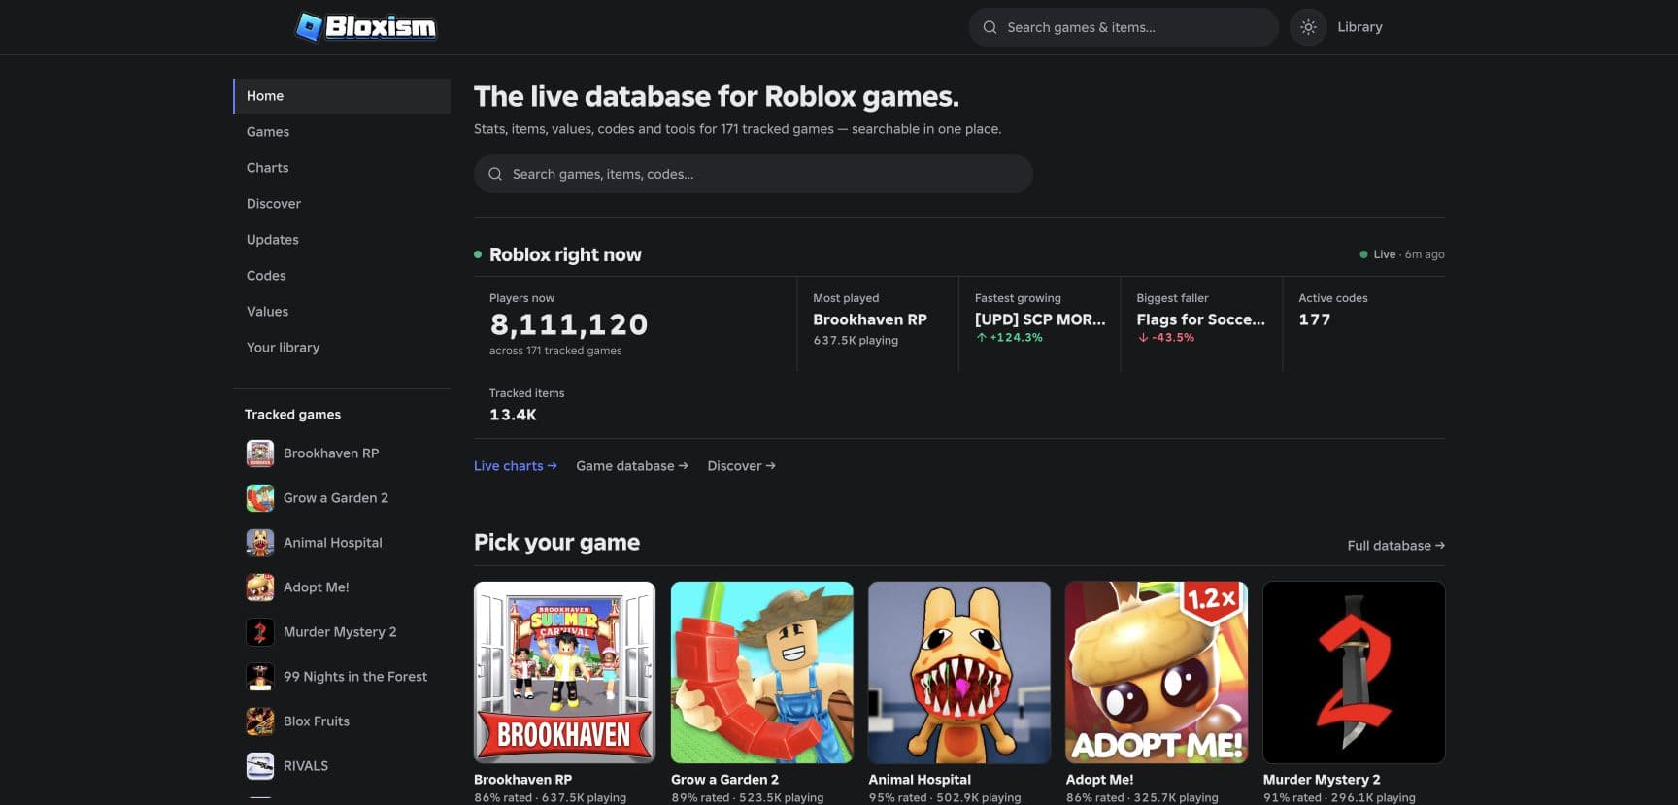The height and width of the screenshot is (805, 1678).
Task: Follow the Live charts link
Action: [516, 466]
